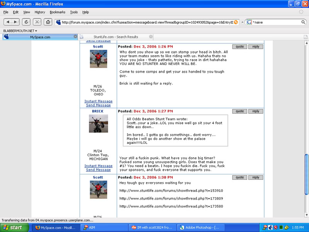The height and width of the screenshot is (232, 309).
Task: Open the McAfee shield tray icon
Action: point(275,228)
